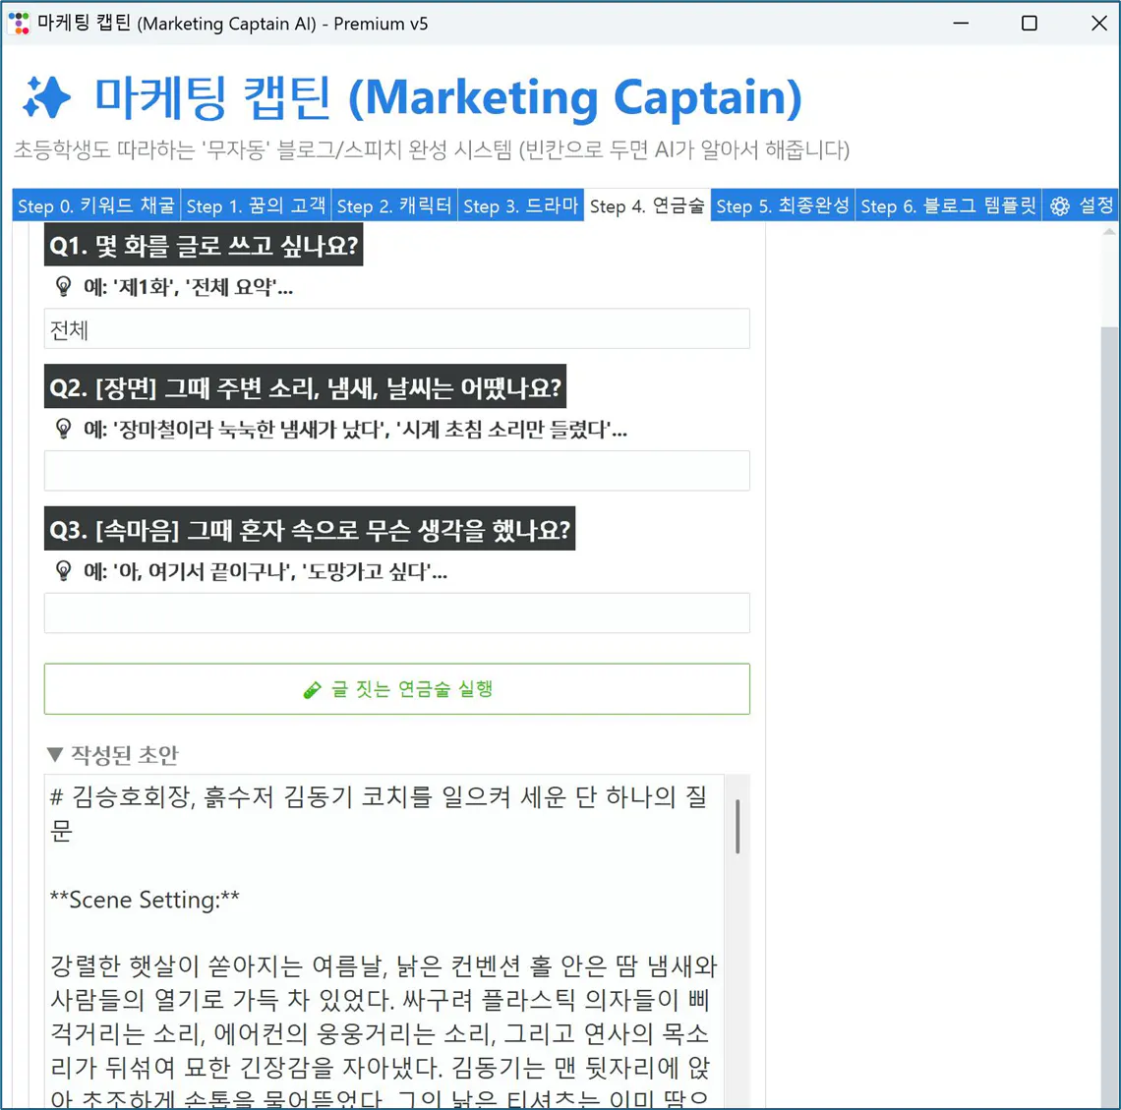This screenshot has height=1110, width=1121.
Task: Click the lightbulb hint icon under Q3
Action: pos(62,571)
